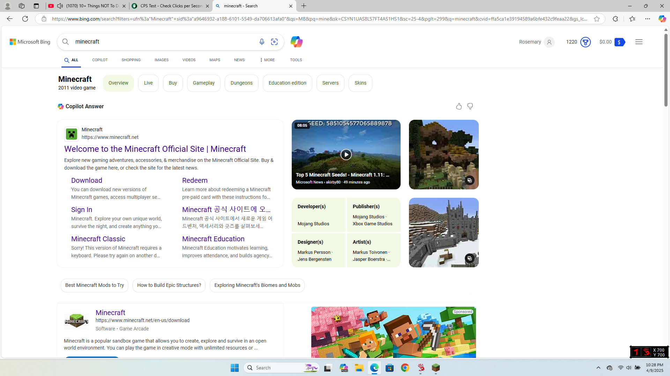Screen dimensions: 670x376
Task: Click the browser address bar
Action: [319, 19]
